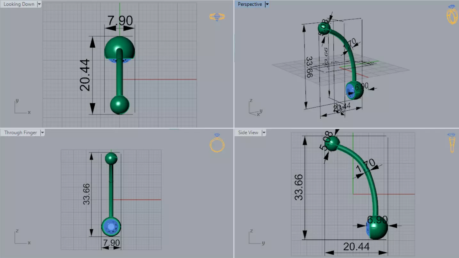This screenshot has height=258, width=459.
Task: Open the Side View viewport dropdown arrow
Action: pos(264,133)
